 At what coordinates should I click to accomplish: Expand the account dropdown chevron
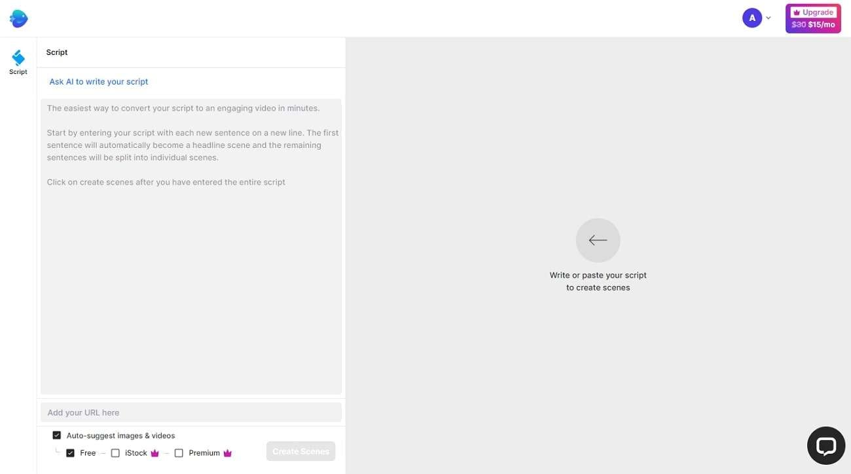769,18
